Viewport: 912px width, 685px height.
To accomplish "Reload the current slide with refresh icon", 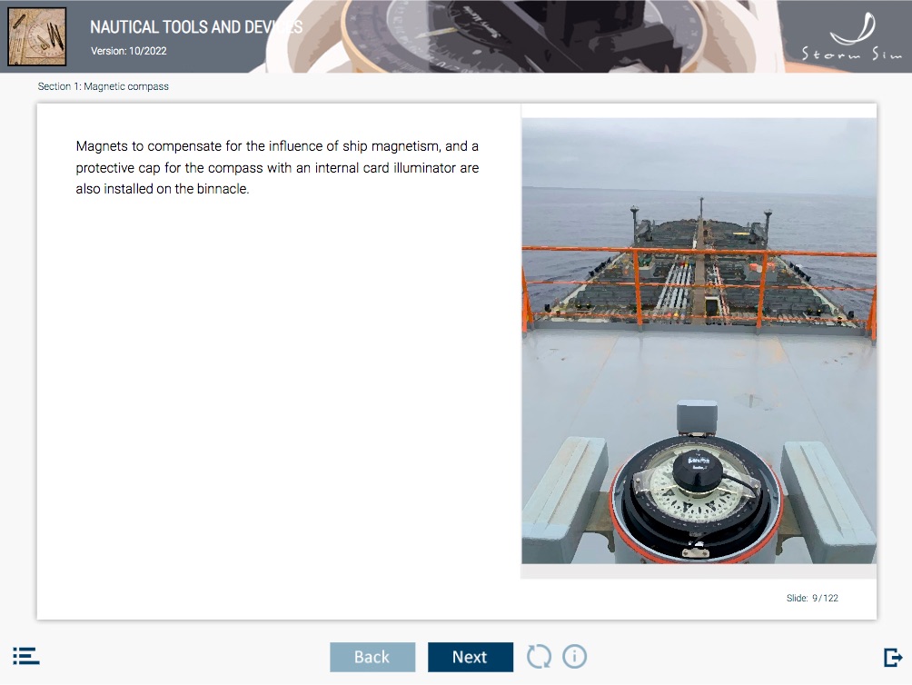I will click(x=539, y=657).
